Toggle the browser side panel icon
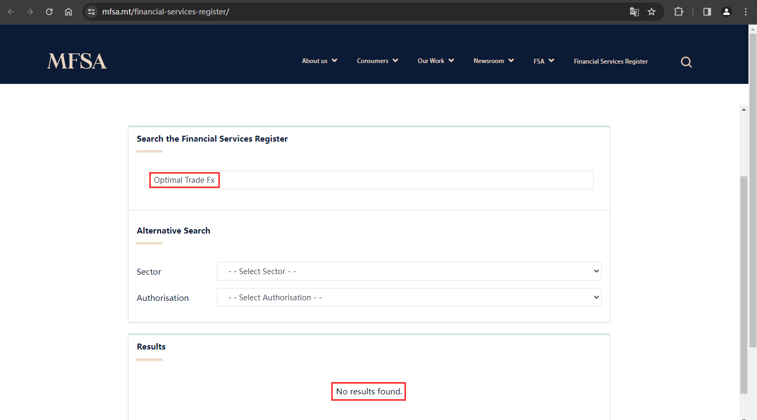This screenshot has width=757, height=420. tap(707, 12)
